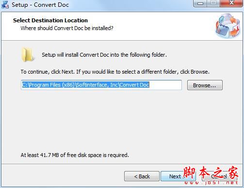This screenshot has width=244, height=188.
Task: Click blank space inside the destination folder field
Action: (x=165, y=85)
